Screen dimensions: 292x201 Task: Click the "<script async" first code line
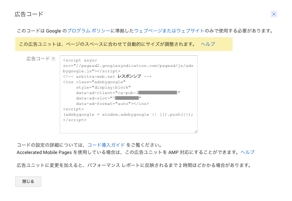[x=80, y=60]
